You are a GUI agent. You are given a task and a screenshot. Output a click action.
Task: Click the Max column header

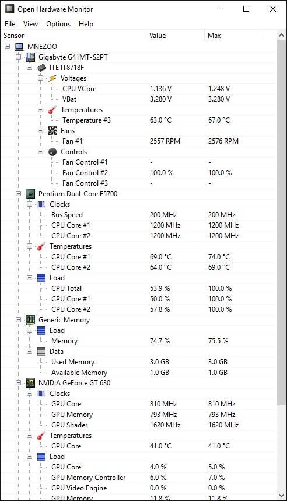point(234,36)
